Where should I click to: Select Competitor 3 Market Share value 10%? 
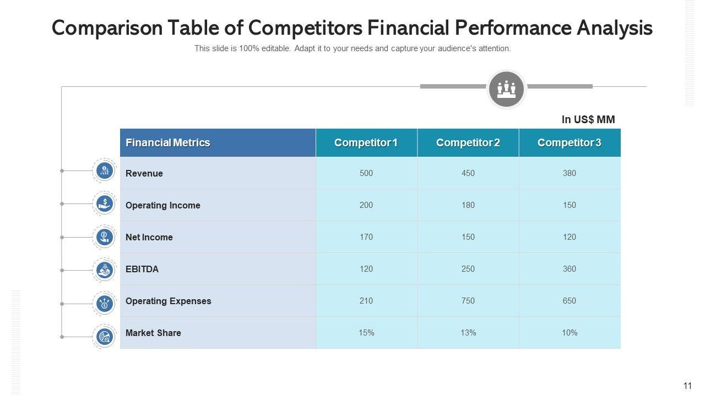(570, 333)
